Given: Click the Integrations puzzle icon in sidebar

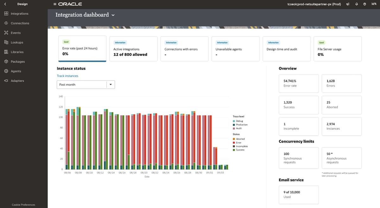Looking at the screenshot, I should point(6,14).
